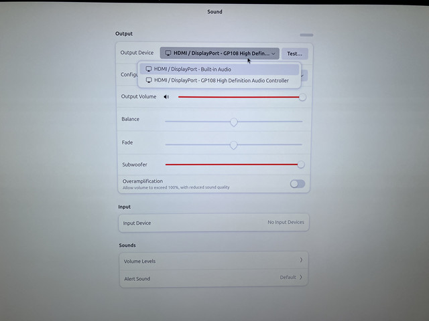
Task: Click the "Default" alert sound value
Action: pyautogui.click(x=288, y=278)
